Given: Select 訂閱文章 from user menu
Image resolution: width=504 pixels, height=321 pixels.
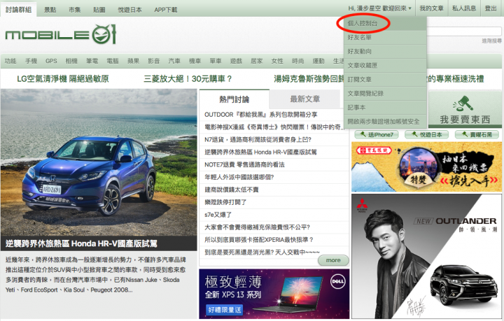Looking at the screenshot, I should (385, 79).
